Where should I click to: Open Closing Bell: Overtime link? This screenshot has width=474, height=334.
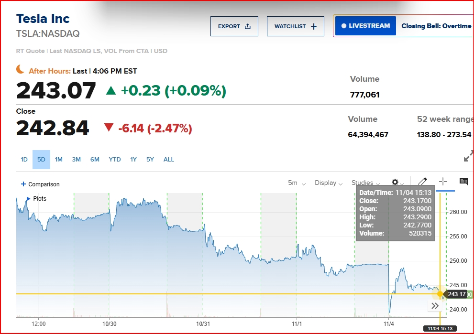coord(436,26)
